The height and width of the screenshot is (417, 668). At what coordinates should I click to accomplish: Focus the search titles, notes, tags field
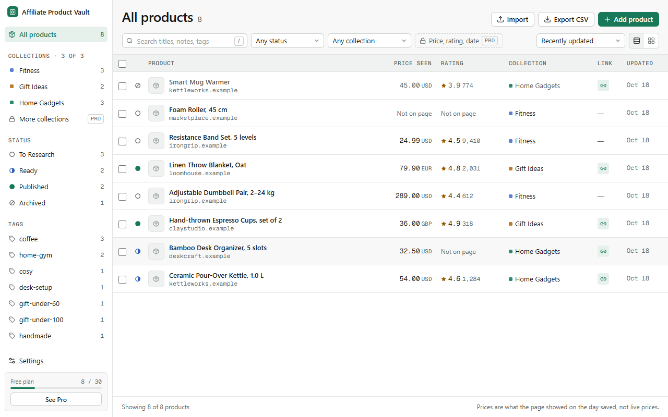(185, 41)
